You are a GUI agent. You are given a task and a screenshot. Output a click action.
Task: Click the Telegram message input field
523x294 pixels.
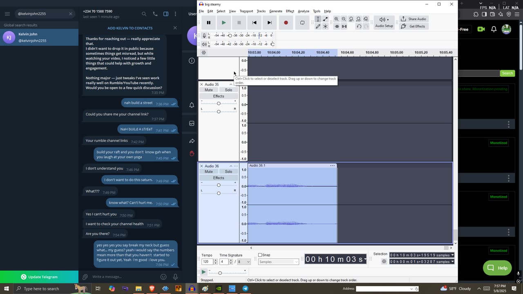coord(125,277)
